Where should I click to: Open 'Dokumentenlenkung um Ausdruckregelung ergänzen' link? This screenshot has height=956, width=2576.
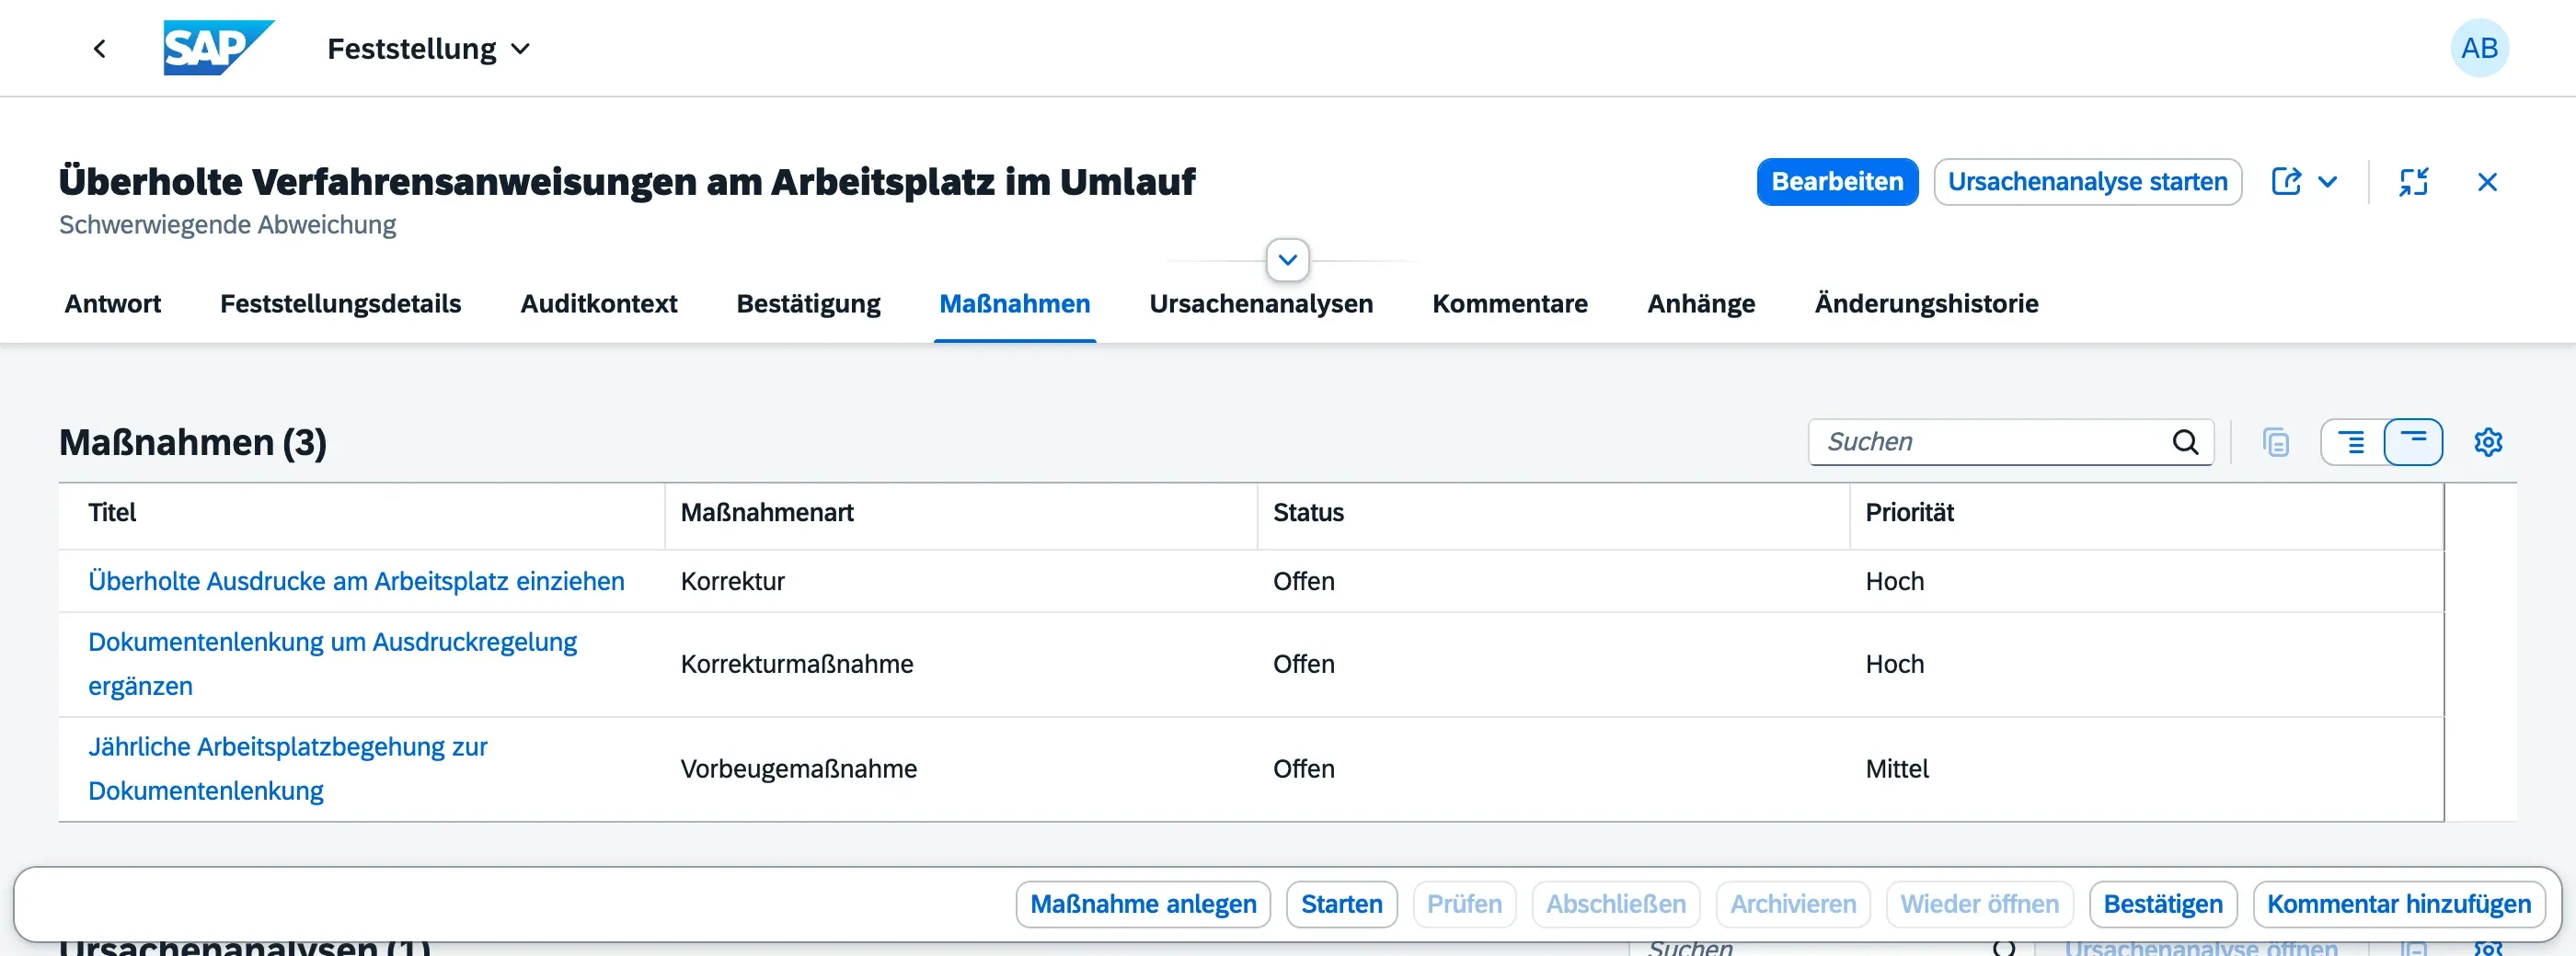pyautogui.click(x=332, y=665)
